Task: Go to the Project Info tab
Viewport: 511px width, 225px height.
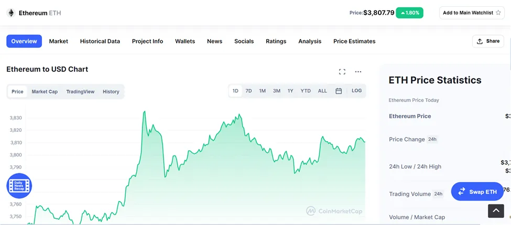Action: click(147, 41)
